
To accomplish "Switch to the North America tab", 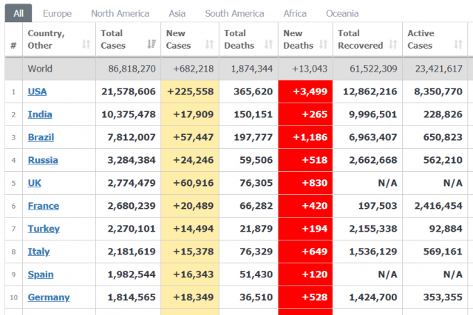I will (120, 13).
